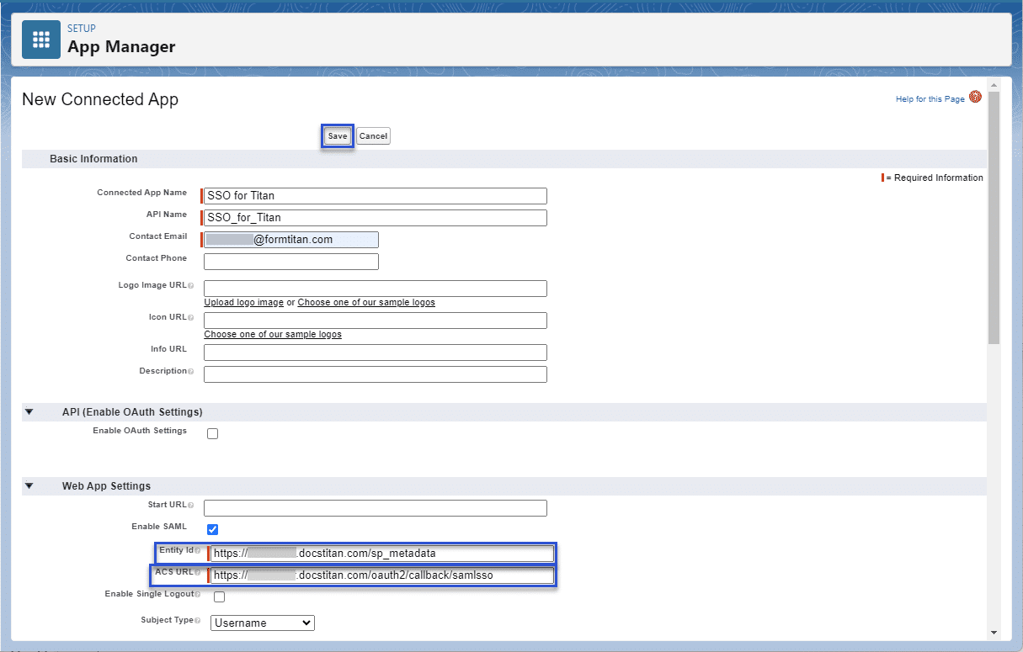Click the App Manager grid icon
The width and height of the screenshot is (1023, 652).
coord(40,39)
